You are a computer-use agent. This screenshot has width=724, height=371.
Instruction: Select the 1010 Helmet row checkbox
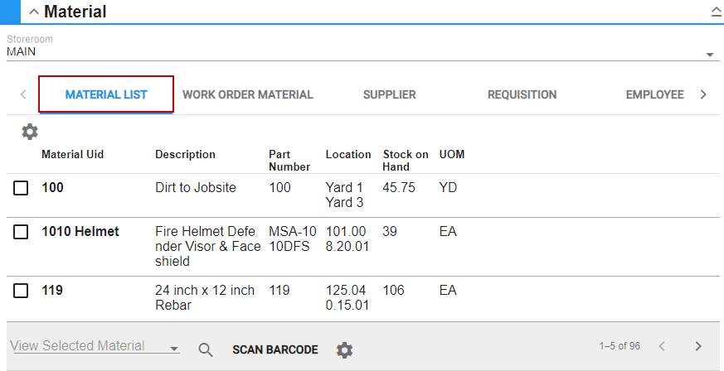click(x=21, y=233)
